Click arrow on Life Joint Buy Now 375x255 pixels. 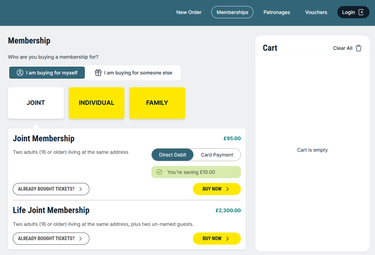[x=227, y=239]
